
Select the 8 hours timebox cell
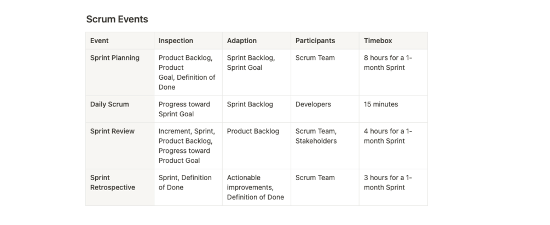point(389,63)
